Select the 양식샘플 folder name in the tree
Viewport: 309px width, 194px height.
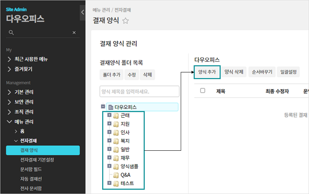[129, 166]
